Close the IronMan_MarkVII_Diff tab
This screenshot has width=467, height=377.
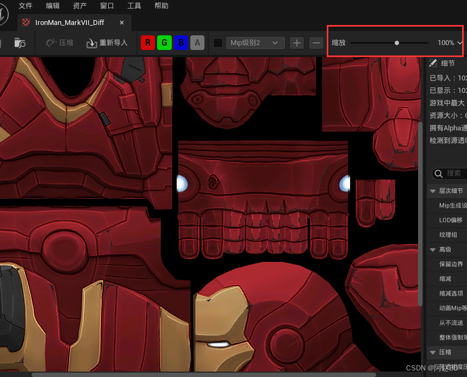[x=122, y=23]
